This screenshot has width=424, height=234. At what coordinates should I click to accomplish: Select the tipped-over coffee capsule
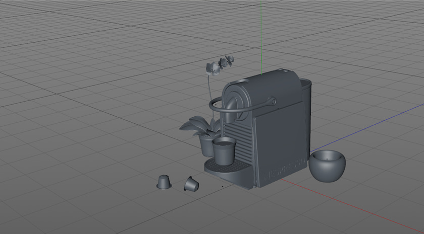click(x=191, y=184)
